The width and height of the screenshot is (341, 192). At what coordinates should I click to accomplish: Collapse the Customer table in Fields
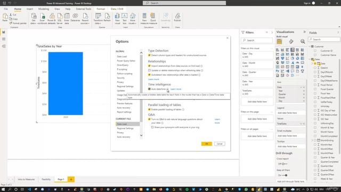(x=310, y=46)
